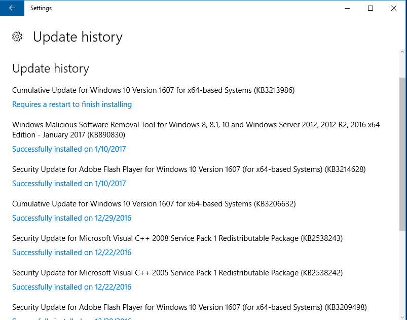407x320 pixels.
Task: Open install status link for KB3214628
Action: pos(69,184)
